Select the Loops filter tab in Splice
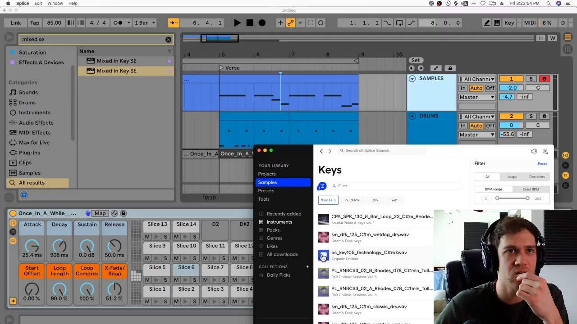 512,177
